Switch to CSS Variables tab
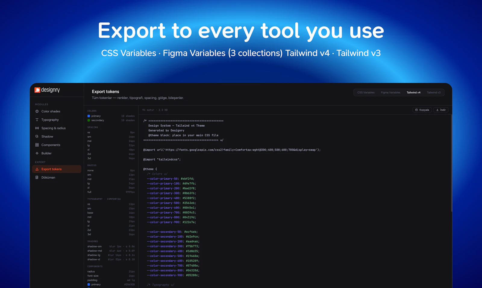This screenshot has height=288, width=482. pyautogui.click(x=366, y=93)
